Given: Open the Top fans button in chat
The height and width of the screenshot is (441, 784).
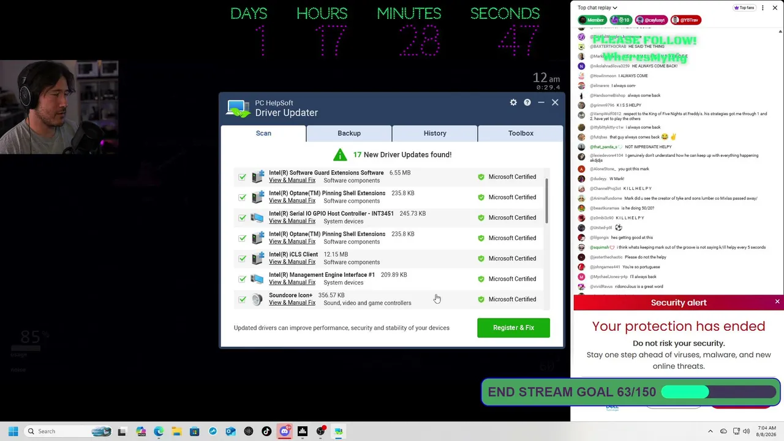Looking at the screenshot, I should point(744,8).
